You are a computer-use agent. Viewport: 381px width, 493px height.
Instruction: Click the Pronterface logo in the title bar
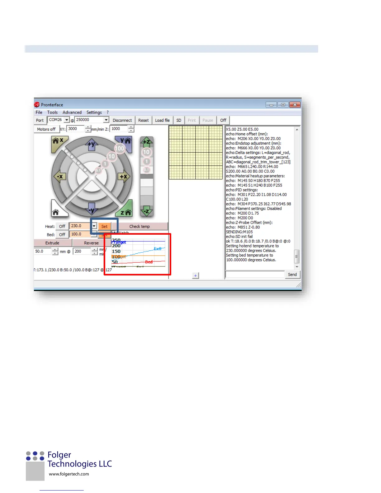(x=37, y=105)
